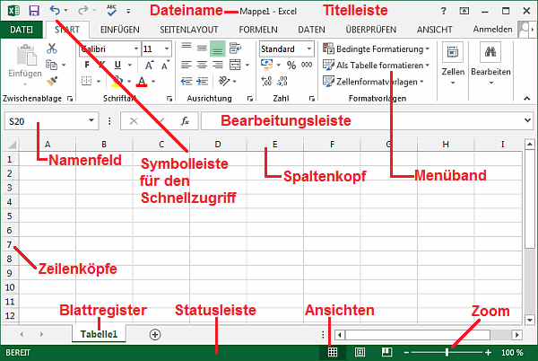Viewport: 538px width, 361px height.
Task: Decrease indent icon
Action: (187, 81)
